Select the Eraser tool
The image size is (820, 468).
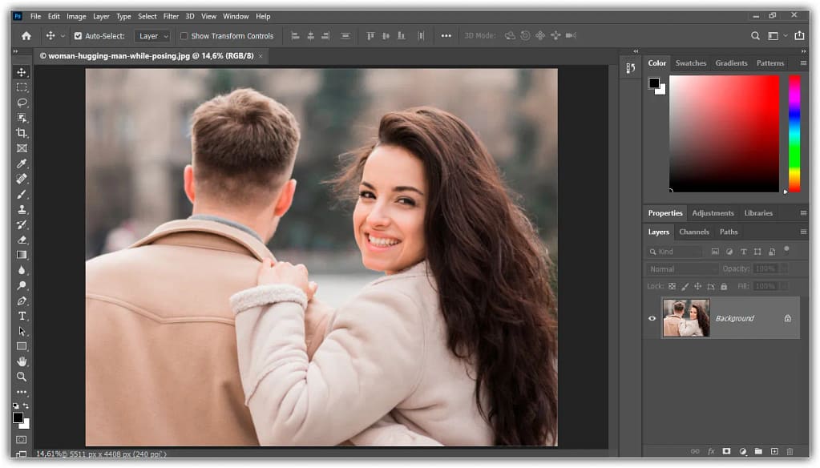pyautogui.click(x=22, y=240)
